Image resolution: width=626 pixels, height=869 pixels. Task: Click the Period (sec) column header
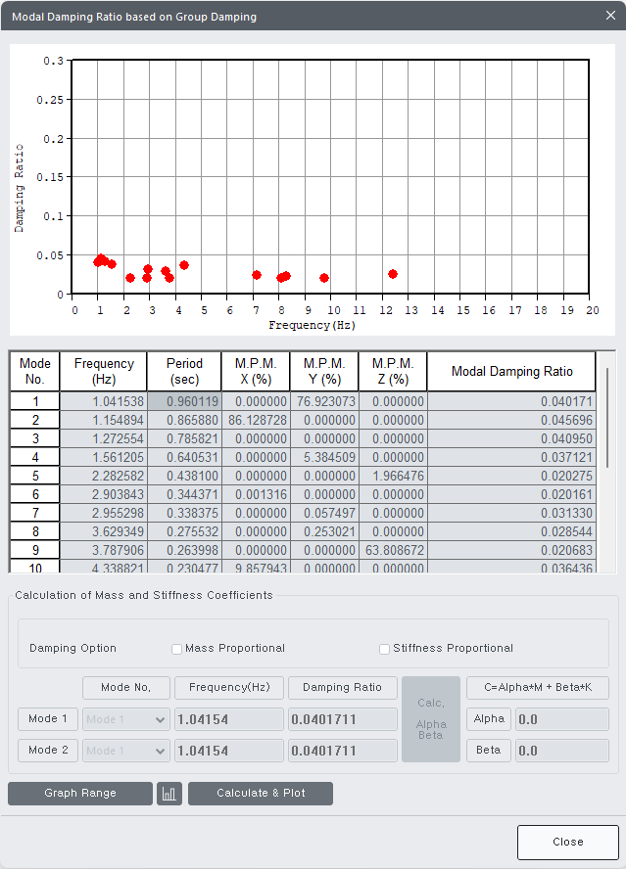click(x=184, y=371)
